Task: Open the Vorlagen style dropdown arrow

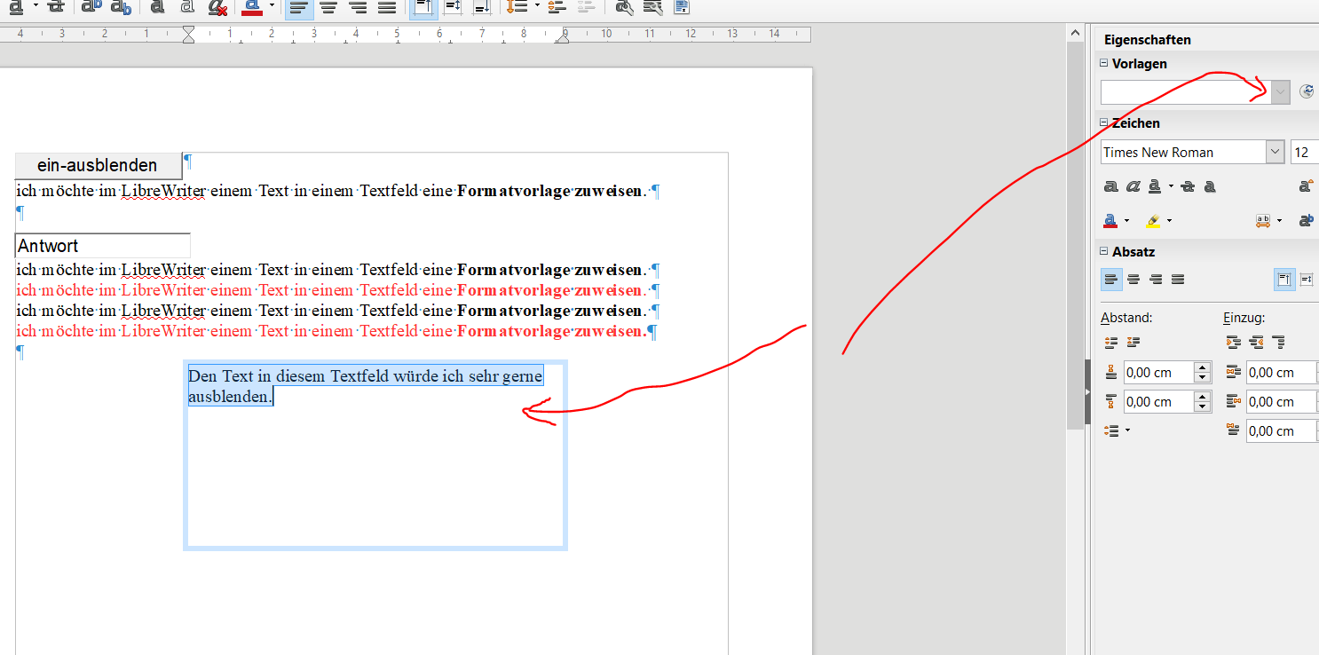Action: click(1280, 91)
